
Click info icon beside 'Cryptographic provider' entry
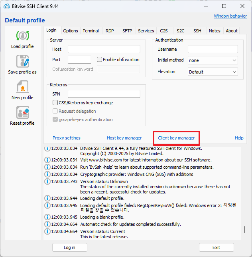click(47, 174)
